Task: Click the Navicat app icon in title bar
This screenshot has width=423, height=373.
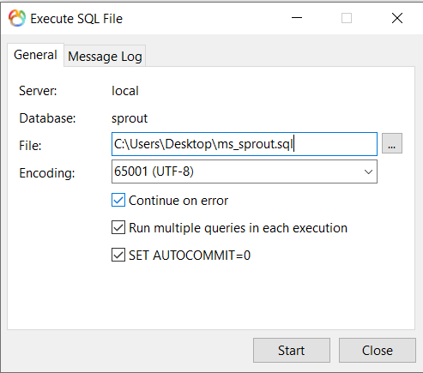Action: pos(17,18)
